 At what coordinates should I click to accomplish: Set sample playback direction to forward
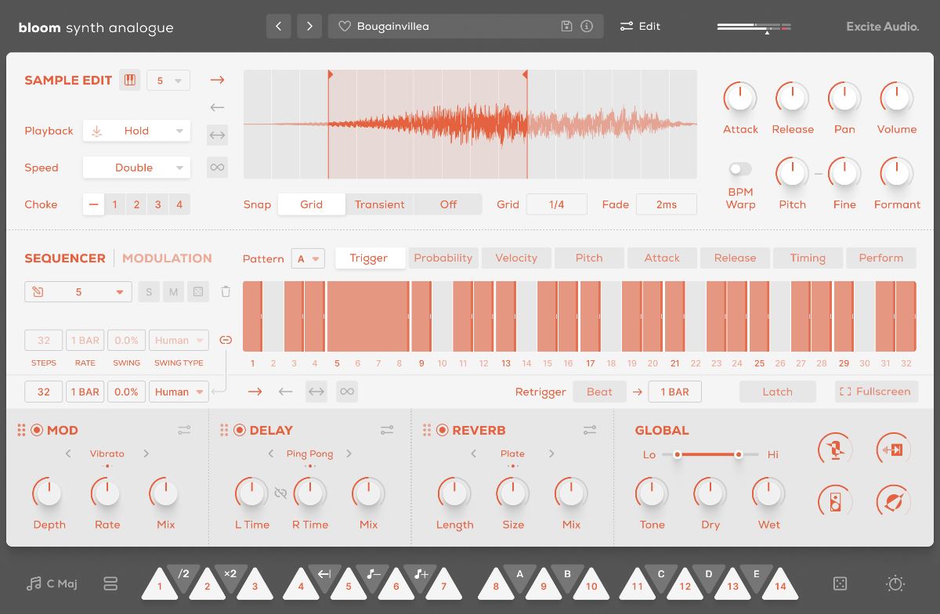pyautogui.click(x=217, y=80)
